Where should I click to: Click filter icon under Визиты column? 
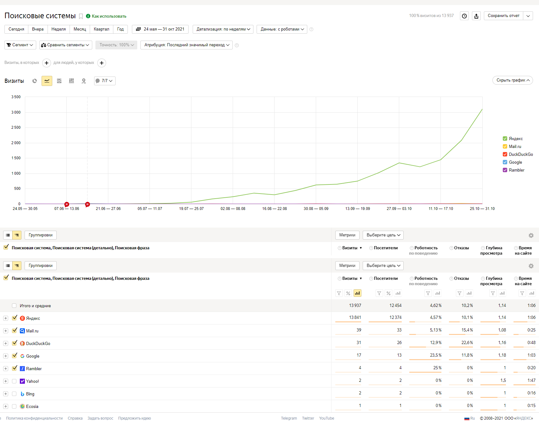pos(339,293)
